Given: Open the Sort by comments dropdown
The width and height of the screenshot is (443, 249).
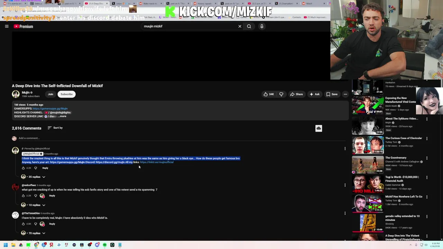Looking at the screenshot, I should point(55,128).
